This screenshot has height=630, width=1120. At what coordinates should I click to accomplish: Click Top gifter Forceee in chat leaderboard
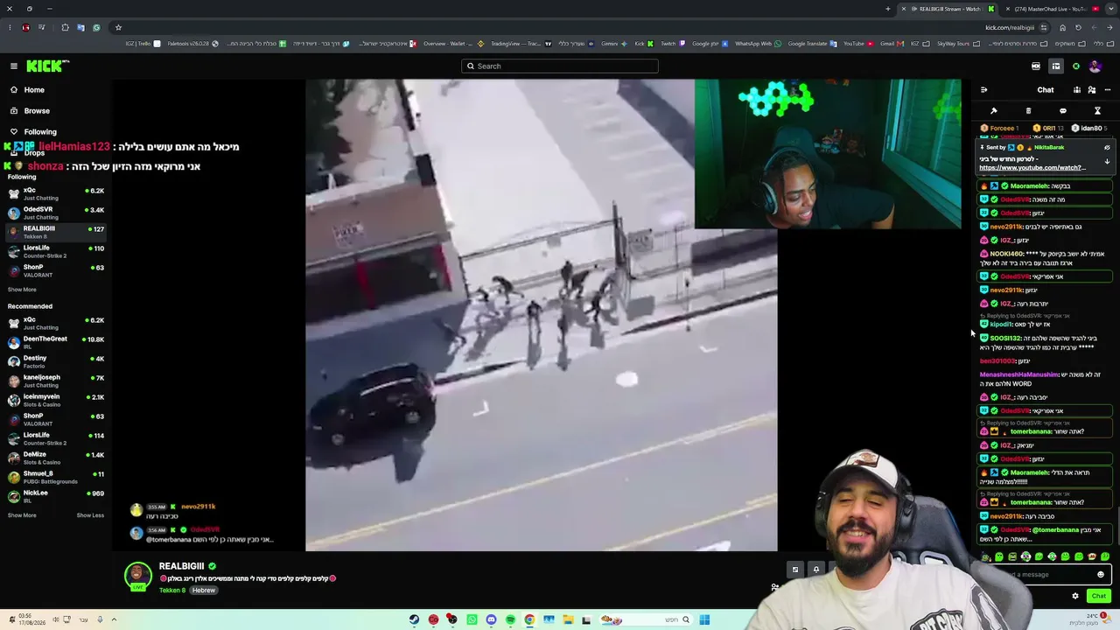pyautogui.click(x=1000, y=129)
